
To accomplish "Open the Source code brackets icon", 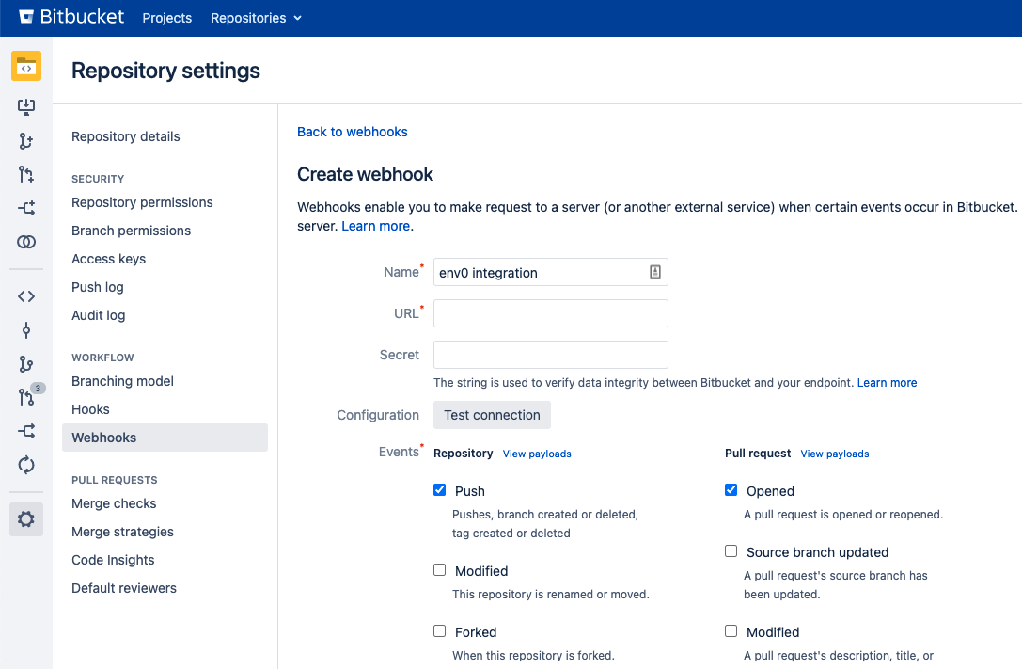I will (x=26, y=296).
